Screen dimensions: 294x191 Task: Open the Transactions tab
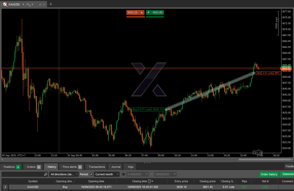[96, 167]
